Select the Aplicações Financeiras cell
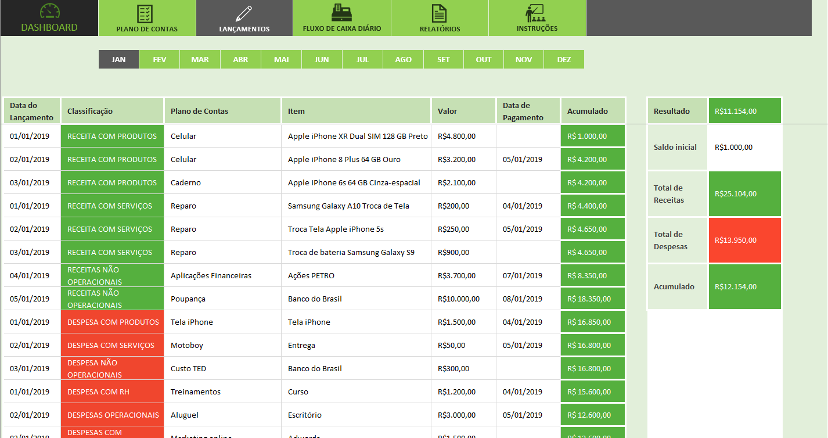The height and width of the screenshot is (438, 828). click(223, 275)
